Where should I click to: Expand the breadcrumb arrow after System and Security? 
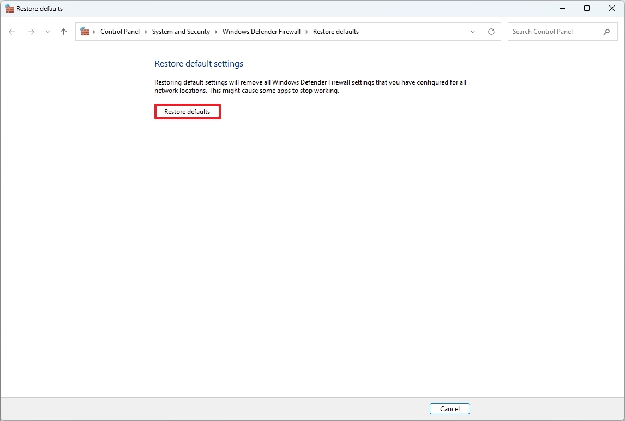click(x=215, y=31)
